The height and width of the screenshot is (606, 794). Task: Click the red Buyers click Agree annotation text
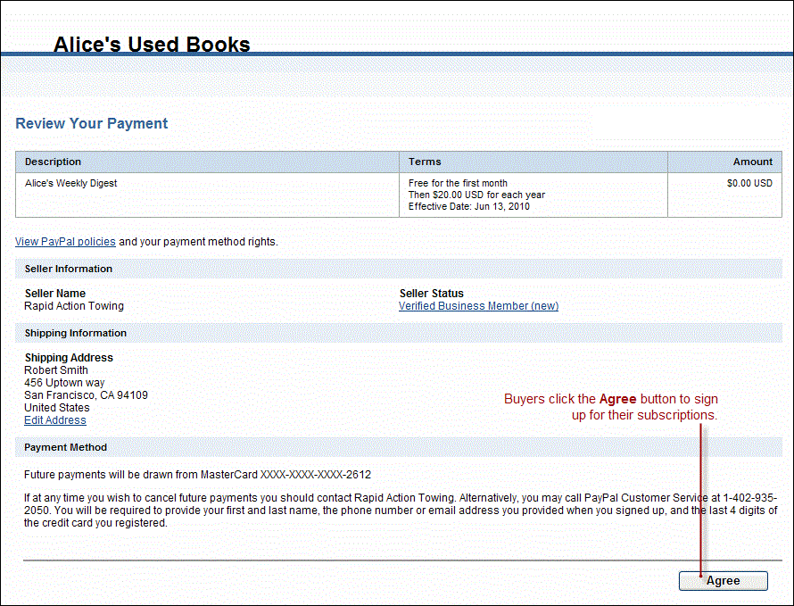611,407
